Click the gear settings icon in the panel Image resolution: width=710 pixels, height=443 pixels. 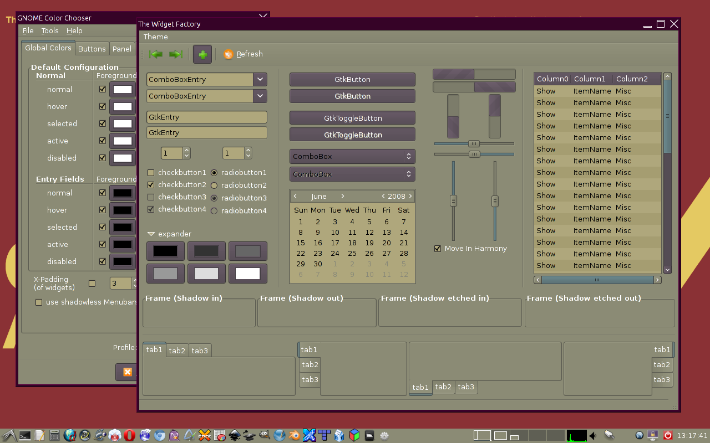pyautogui.click(x=383, y=435)
